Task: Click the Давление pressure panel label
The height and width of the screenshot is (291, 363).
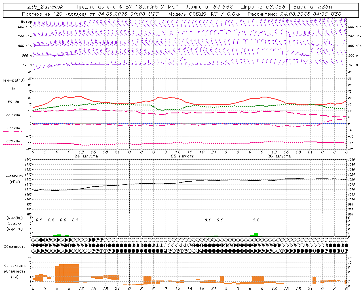Action: [x=15, y=176]
